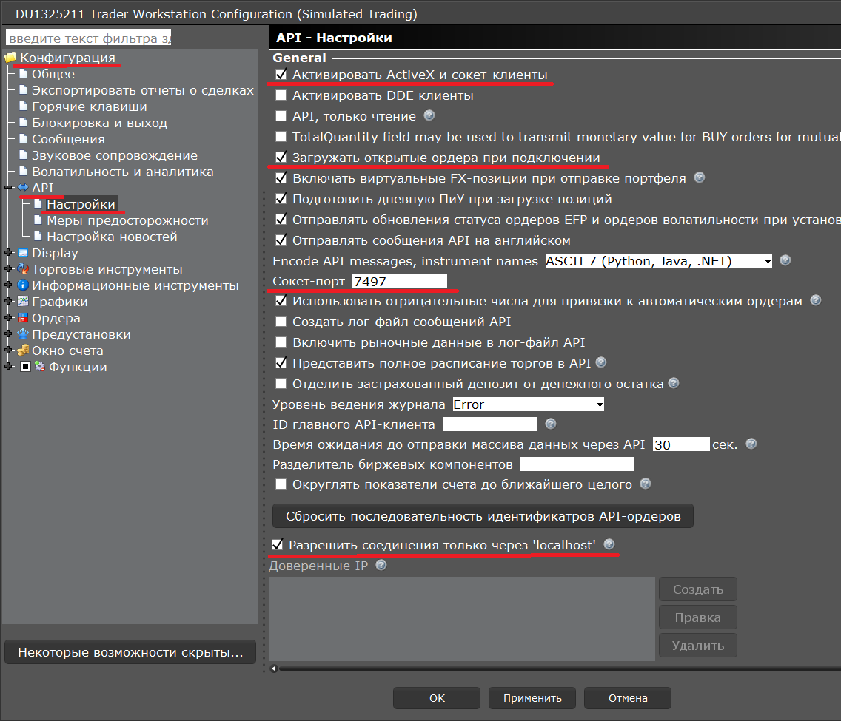Viewport: 841px width, 721px height.
Task: Toggle Подготовить дневную ПиУ checkbox
Action: point(281,199)
